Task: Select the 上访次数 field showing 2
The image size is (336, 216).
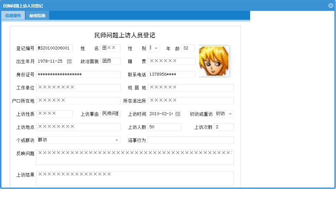Action: click(223, 127)
